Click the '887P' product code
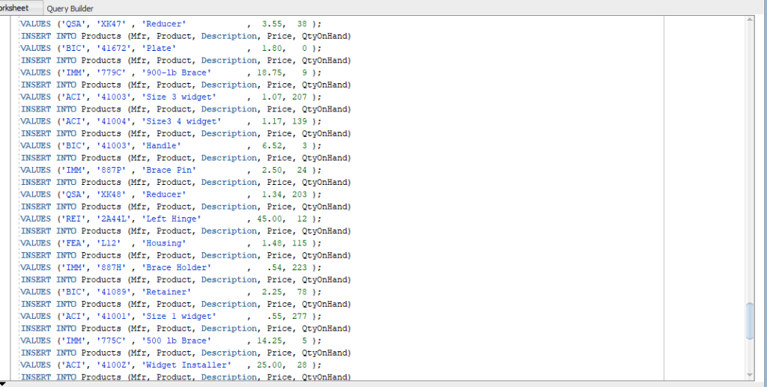767x387 pixels. 111,171
